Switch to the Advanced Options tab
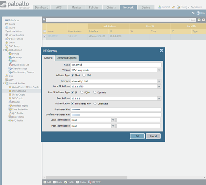 [x=67, y=58]
